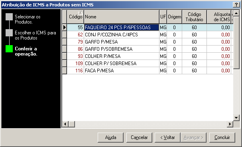Click the gray Selecionar os Produtos step box
The image size is (242, 147).
tap(9, 17)
